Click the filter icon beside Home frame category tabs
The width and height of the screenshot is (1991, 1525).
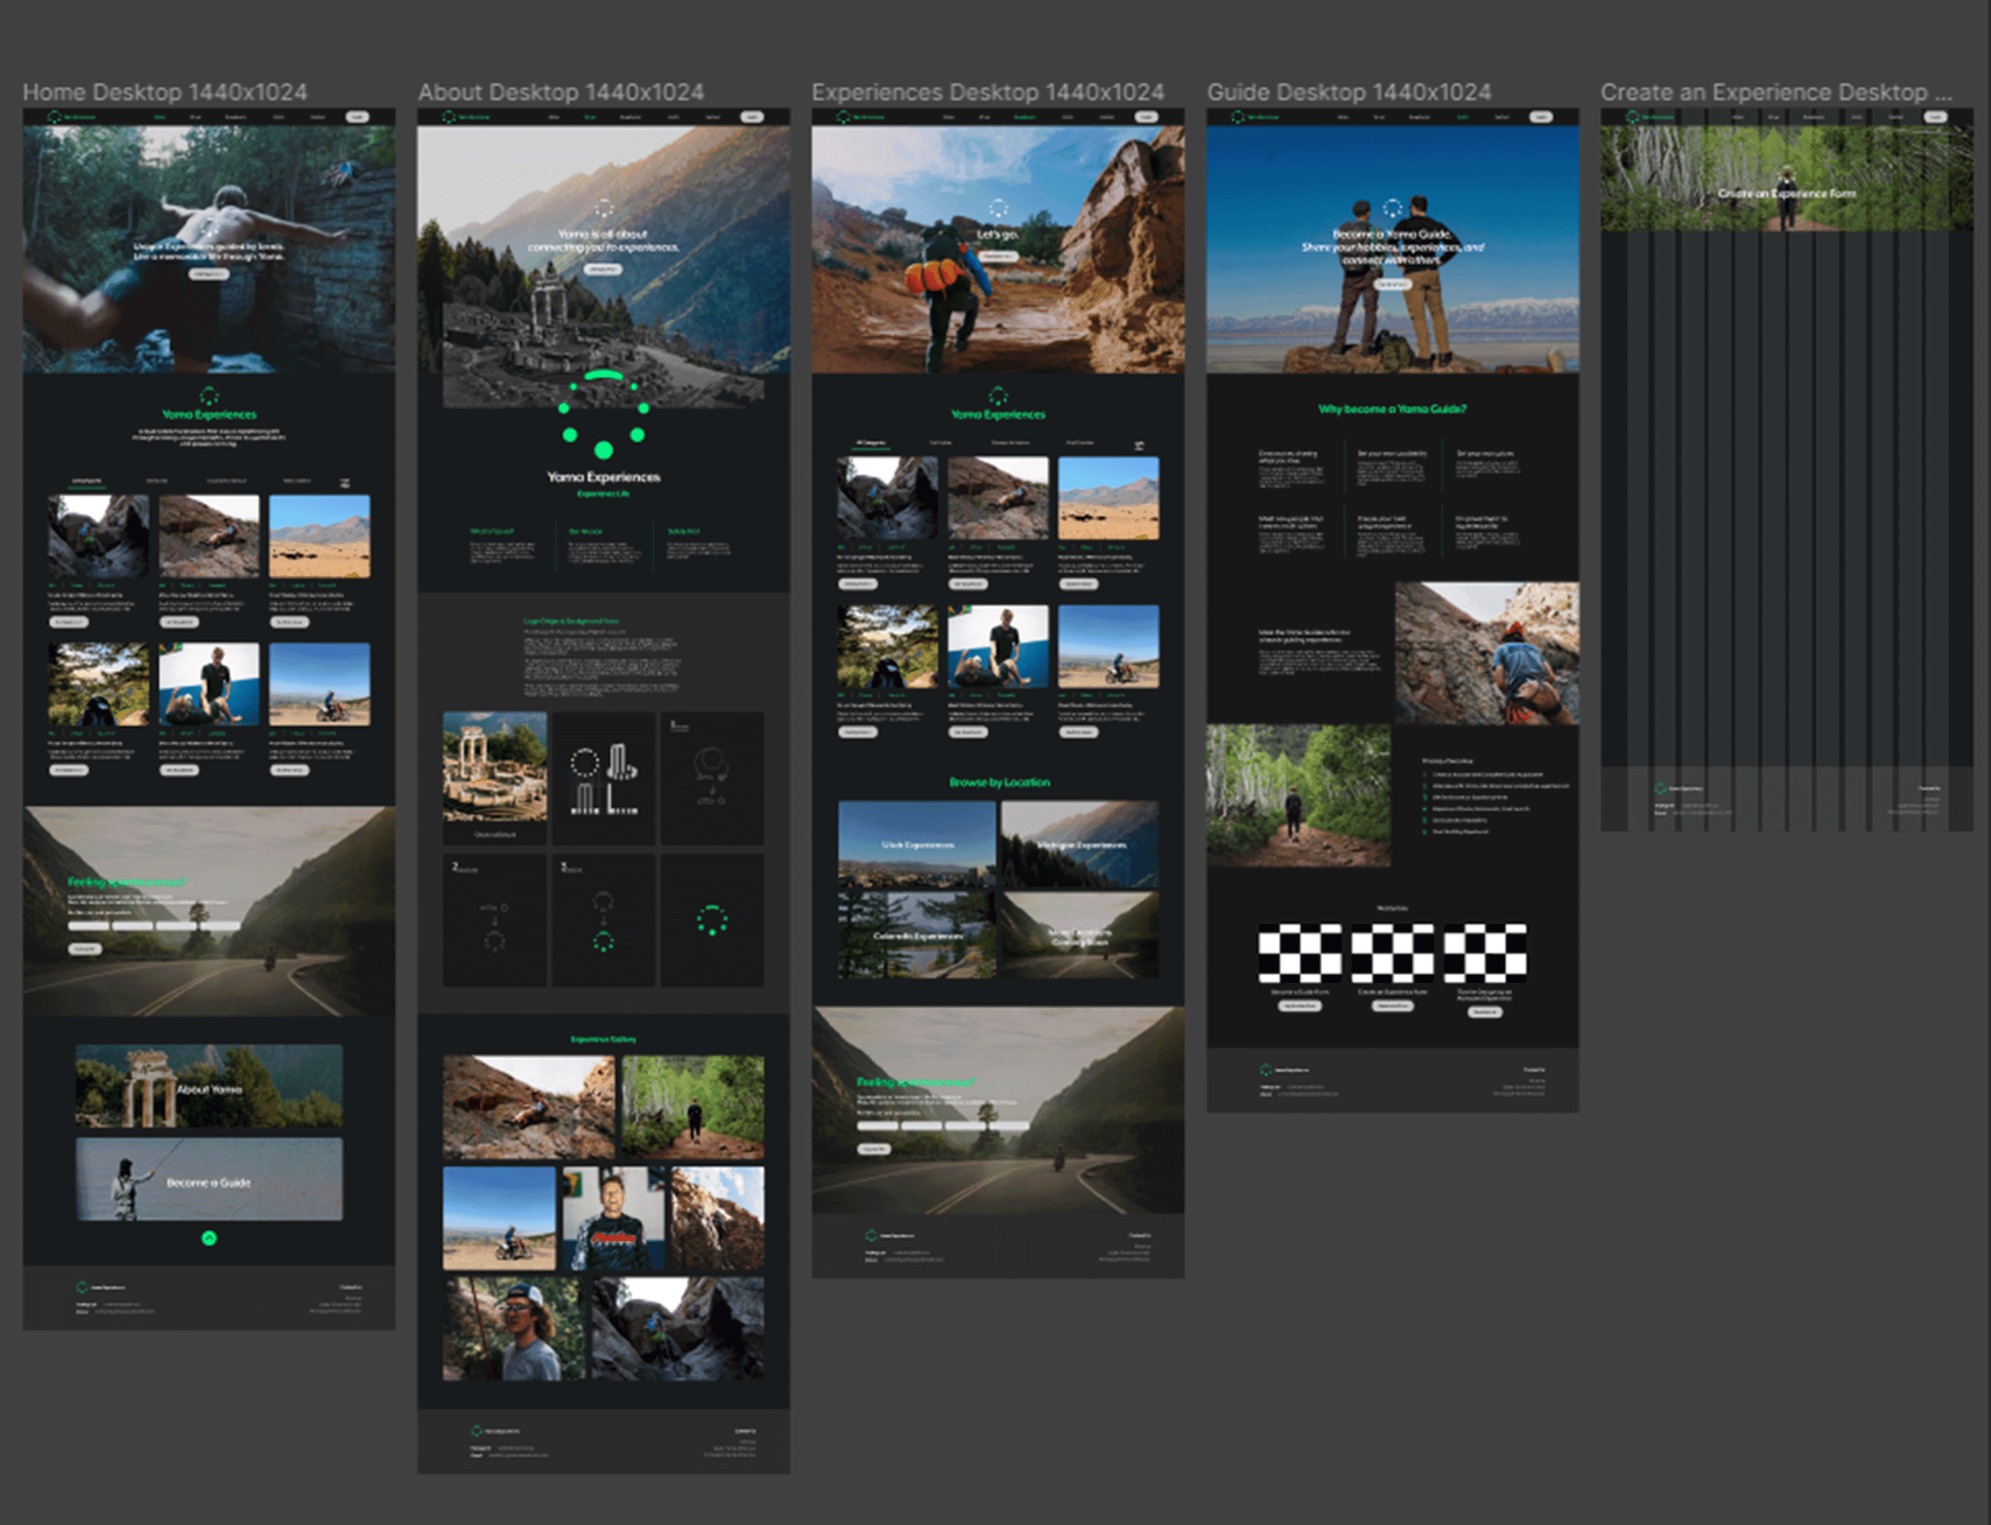coord(345,483)
